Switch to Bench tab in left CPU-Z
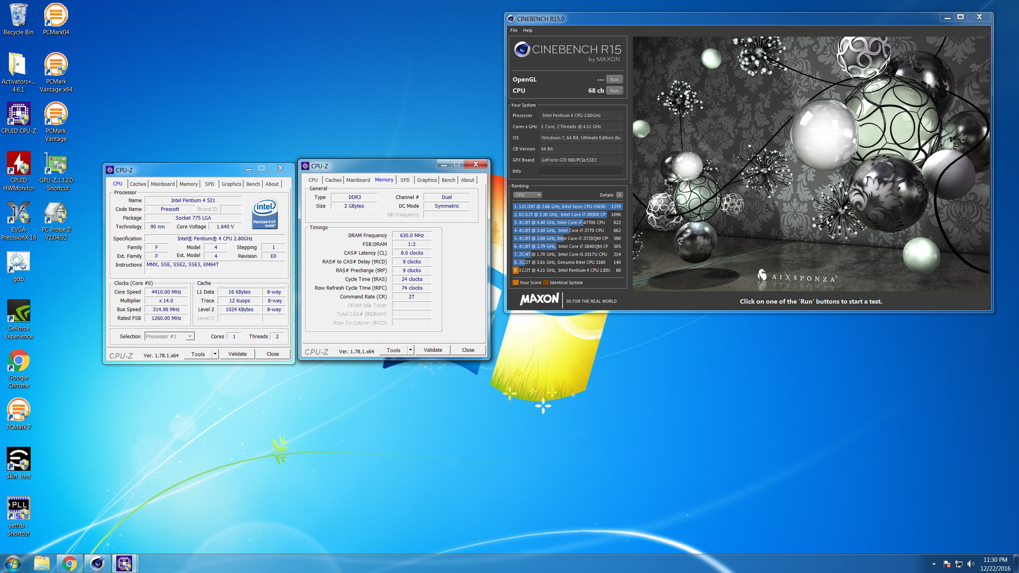1019x573 pixels. [253, 184]
